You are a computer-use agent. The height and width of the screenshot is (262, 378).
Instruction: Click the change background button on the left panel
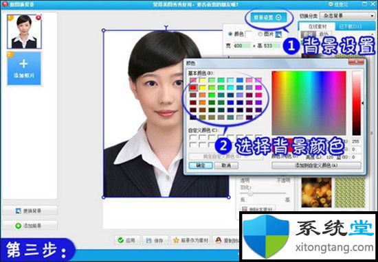30,211
